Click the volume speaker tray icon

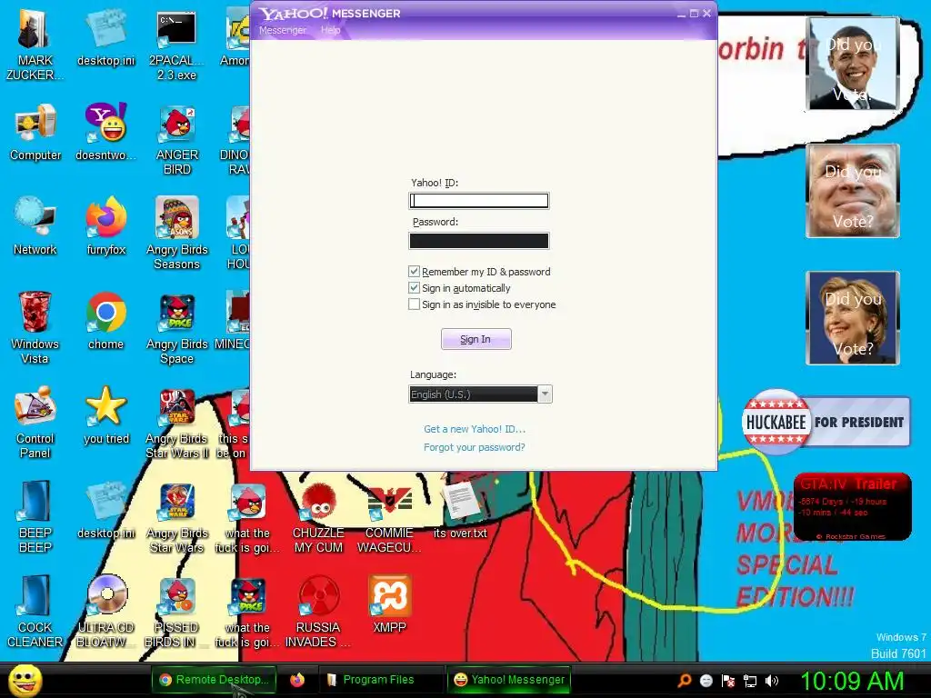[x=771, y=681]
